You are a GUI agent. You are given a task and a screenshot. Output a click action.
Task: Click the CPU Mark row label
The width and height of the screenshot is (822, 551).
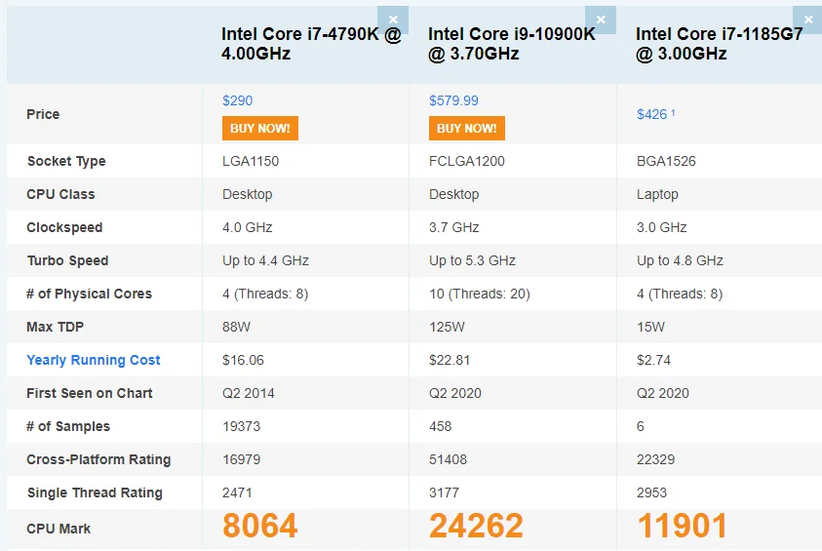(59, 529)
